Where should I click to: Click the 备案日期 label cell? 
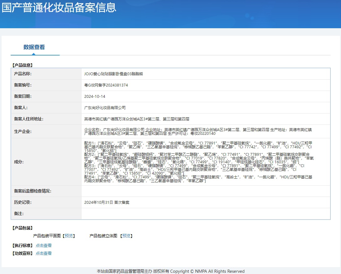pos(46,97)
